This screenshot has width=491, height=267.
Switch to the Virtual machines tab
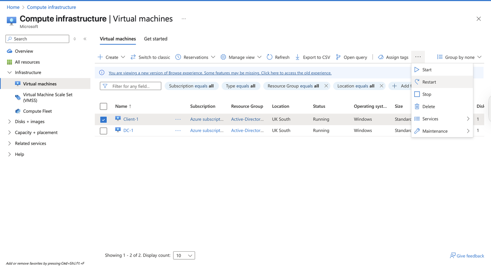point(118,39)
